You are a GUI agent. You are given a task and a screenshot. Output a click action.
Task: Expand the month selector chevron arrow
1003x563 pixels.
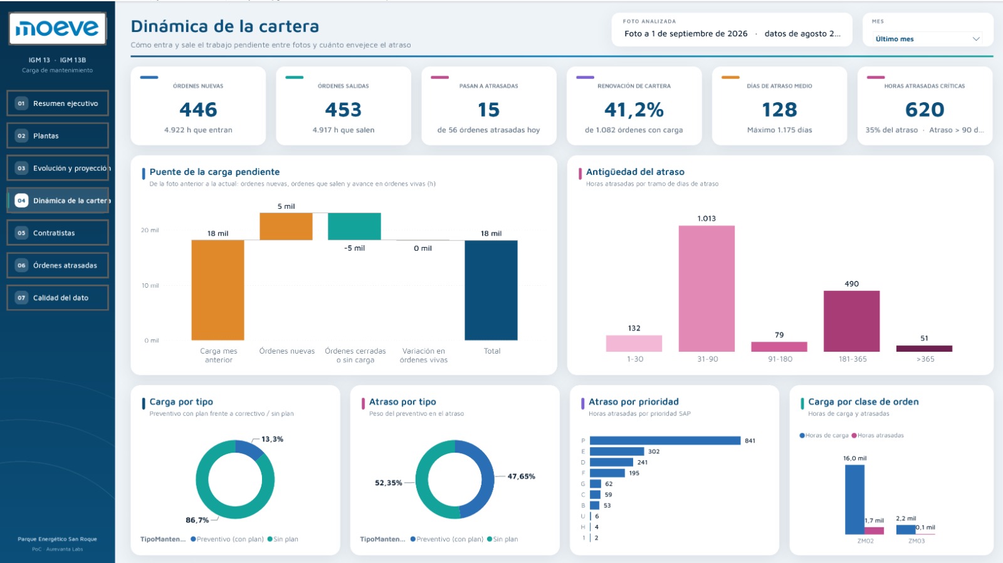tap(976, 39)
